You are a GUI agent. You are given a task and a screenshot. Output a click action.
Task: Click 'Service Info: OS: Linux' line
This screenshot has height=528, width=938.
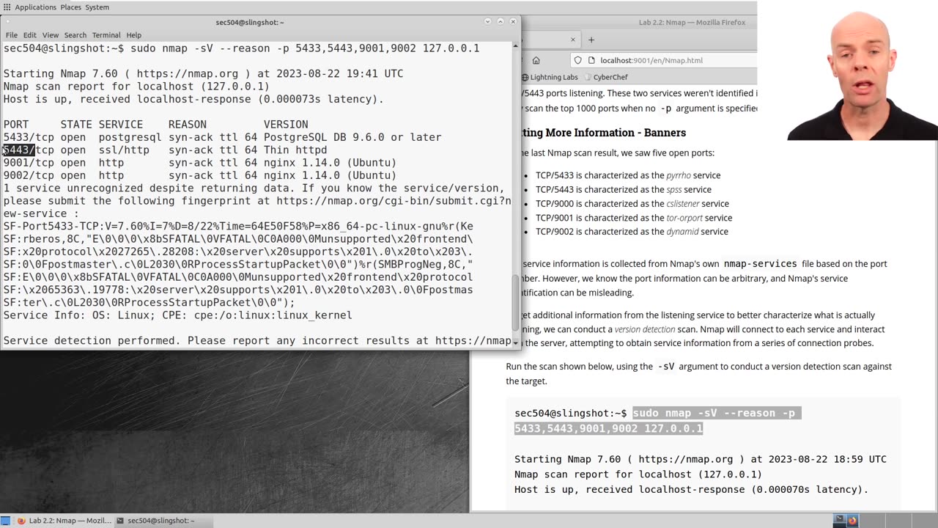(x=177, y=315)
